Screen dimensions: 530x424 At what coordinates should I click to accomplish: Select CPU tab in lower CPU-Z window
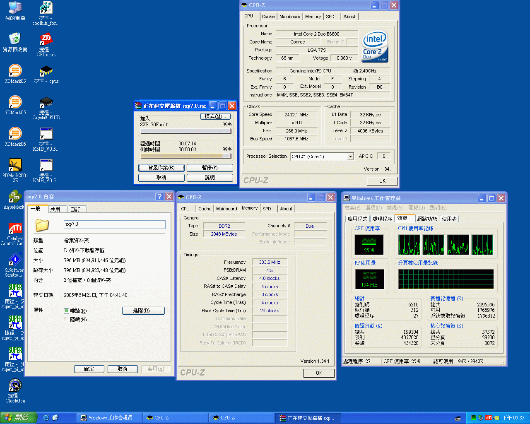185,209
